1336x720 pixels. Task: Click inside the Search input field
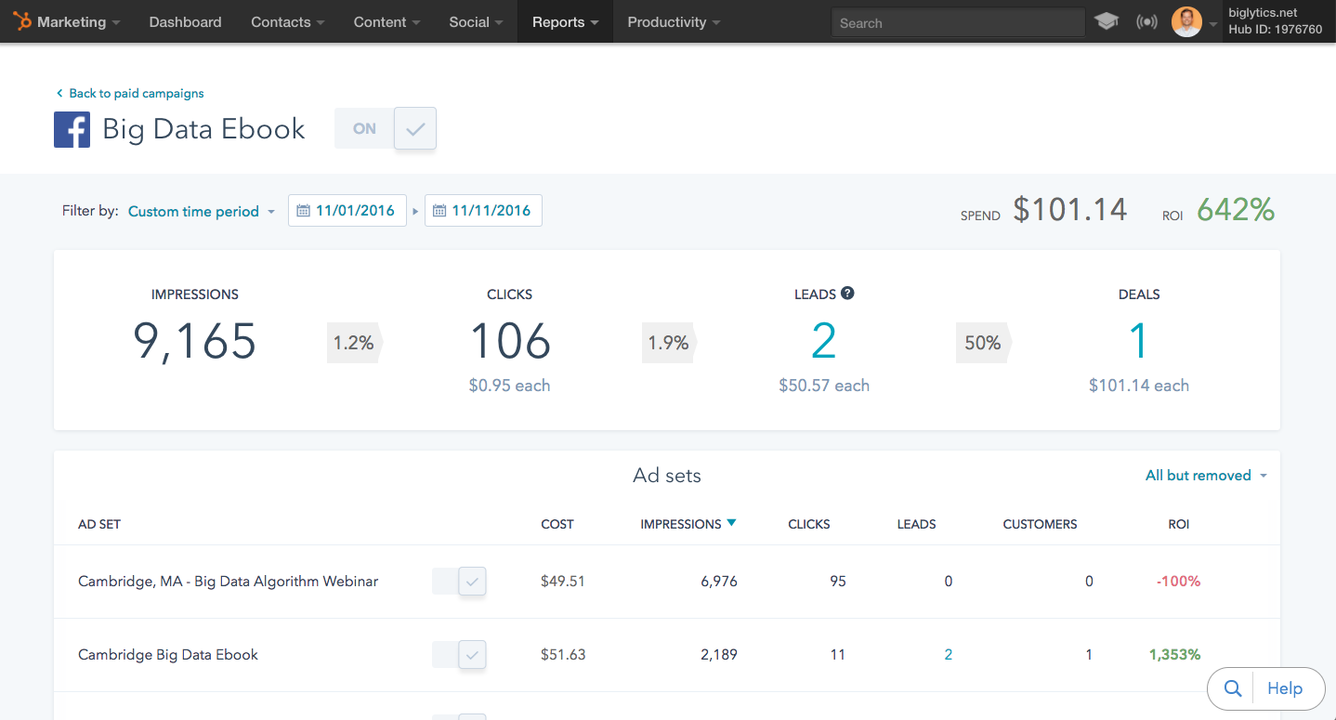pos(957,22)
